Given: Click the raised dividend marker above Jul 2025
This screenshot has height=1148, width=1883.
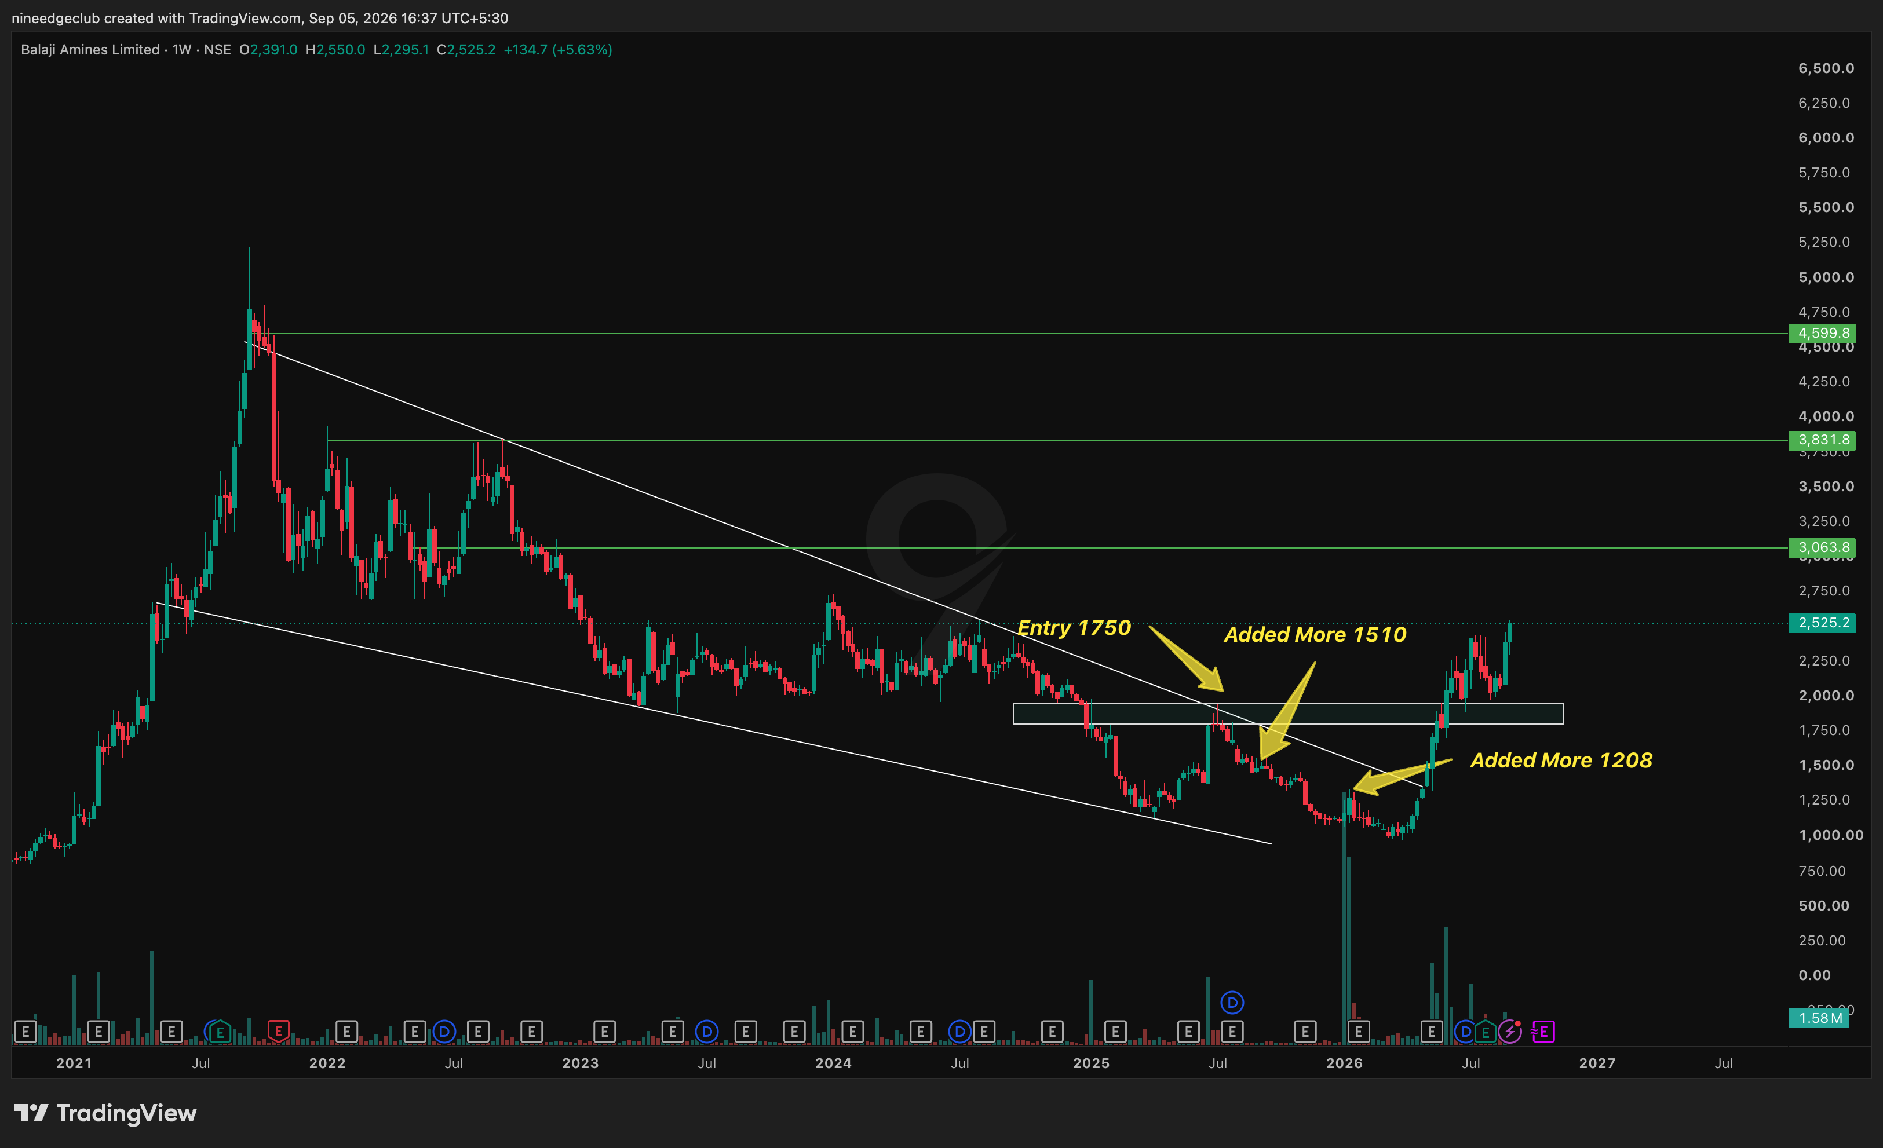Looking at the screenshot, I should tap(1232, 1002).
